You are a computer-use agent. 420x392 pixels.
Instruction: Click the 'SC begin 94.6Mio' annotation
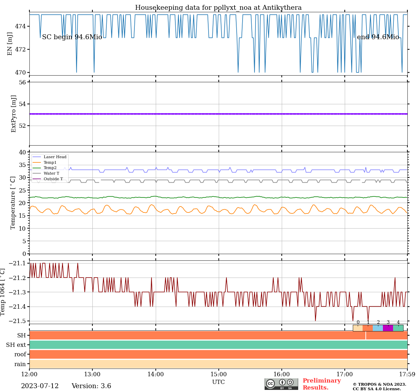click(x=72, y=37)
